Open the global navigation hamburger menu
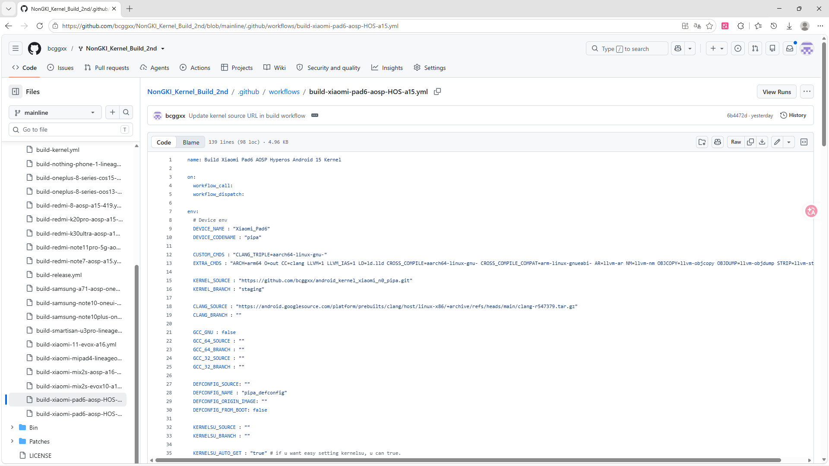Screen dimensions: 829x466 tap(16, 48)
